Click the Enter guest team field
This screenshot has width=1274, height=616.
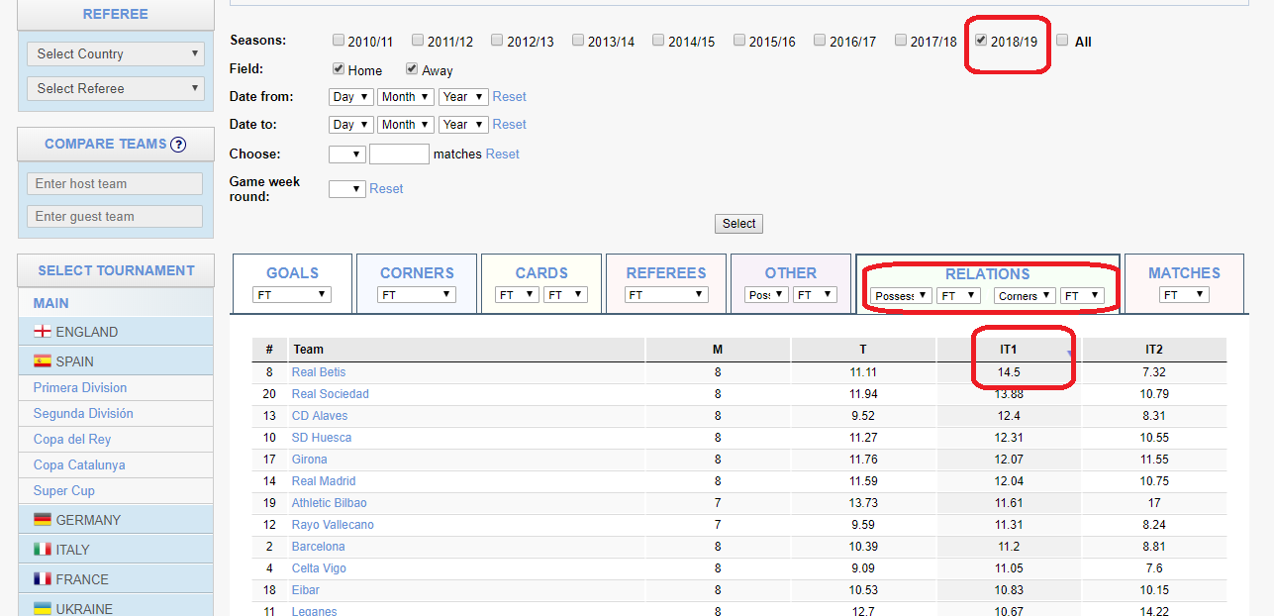(x=115, y=216)
